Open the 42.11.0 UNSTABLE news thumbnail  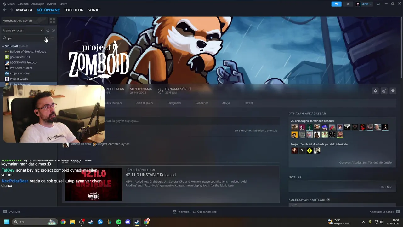[x=94, y=184]
